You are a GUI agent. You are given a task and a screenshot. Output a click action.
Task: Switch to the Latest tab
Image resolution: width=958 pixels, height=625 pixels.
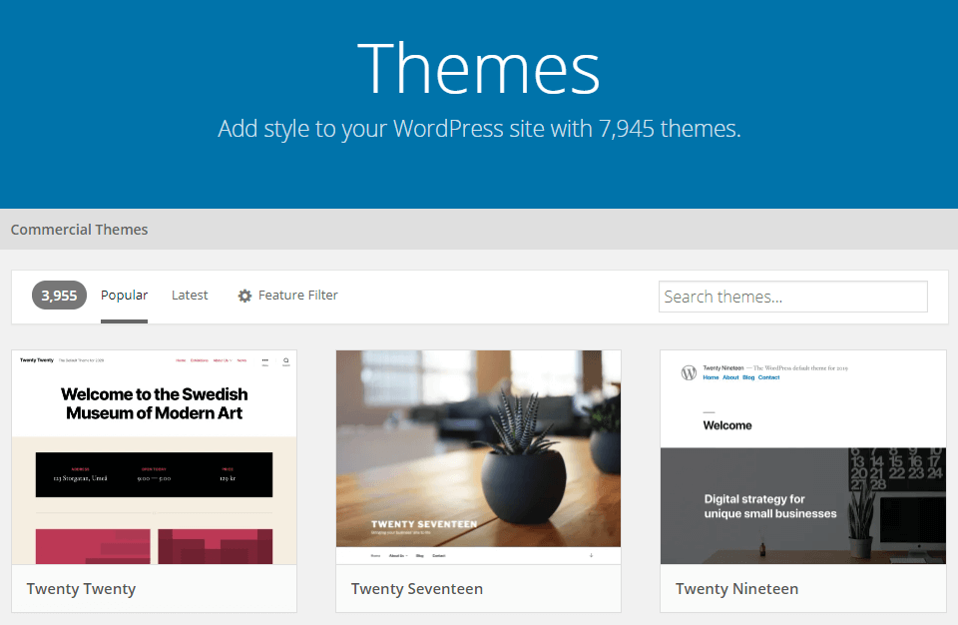pos(190,296)
